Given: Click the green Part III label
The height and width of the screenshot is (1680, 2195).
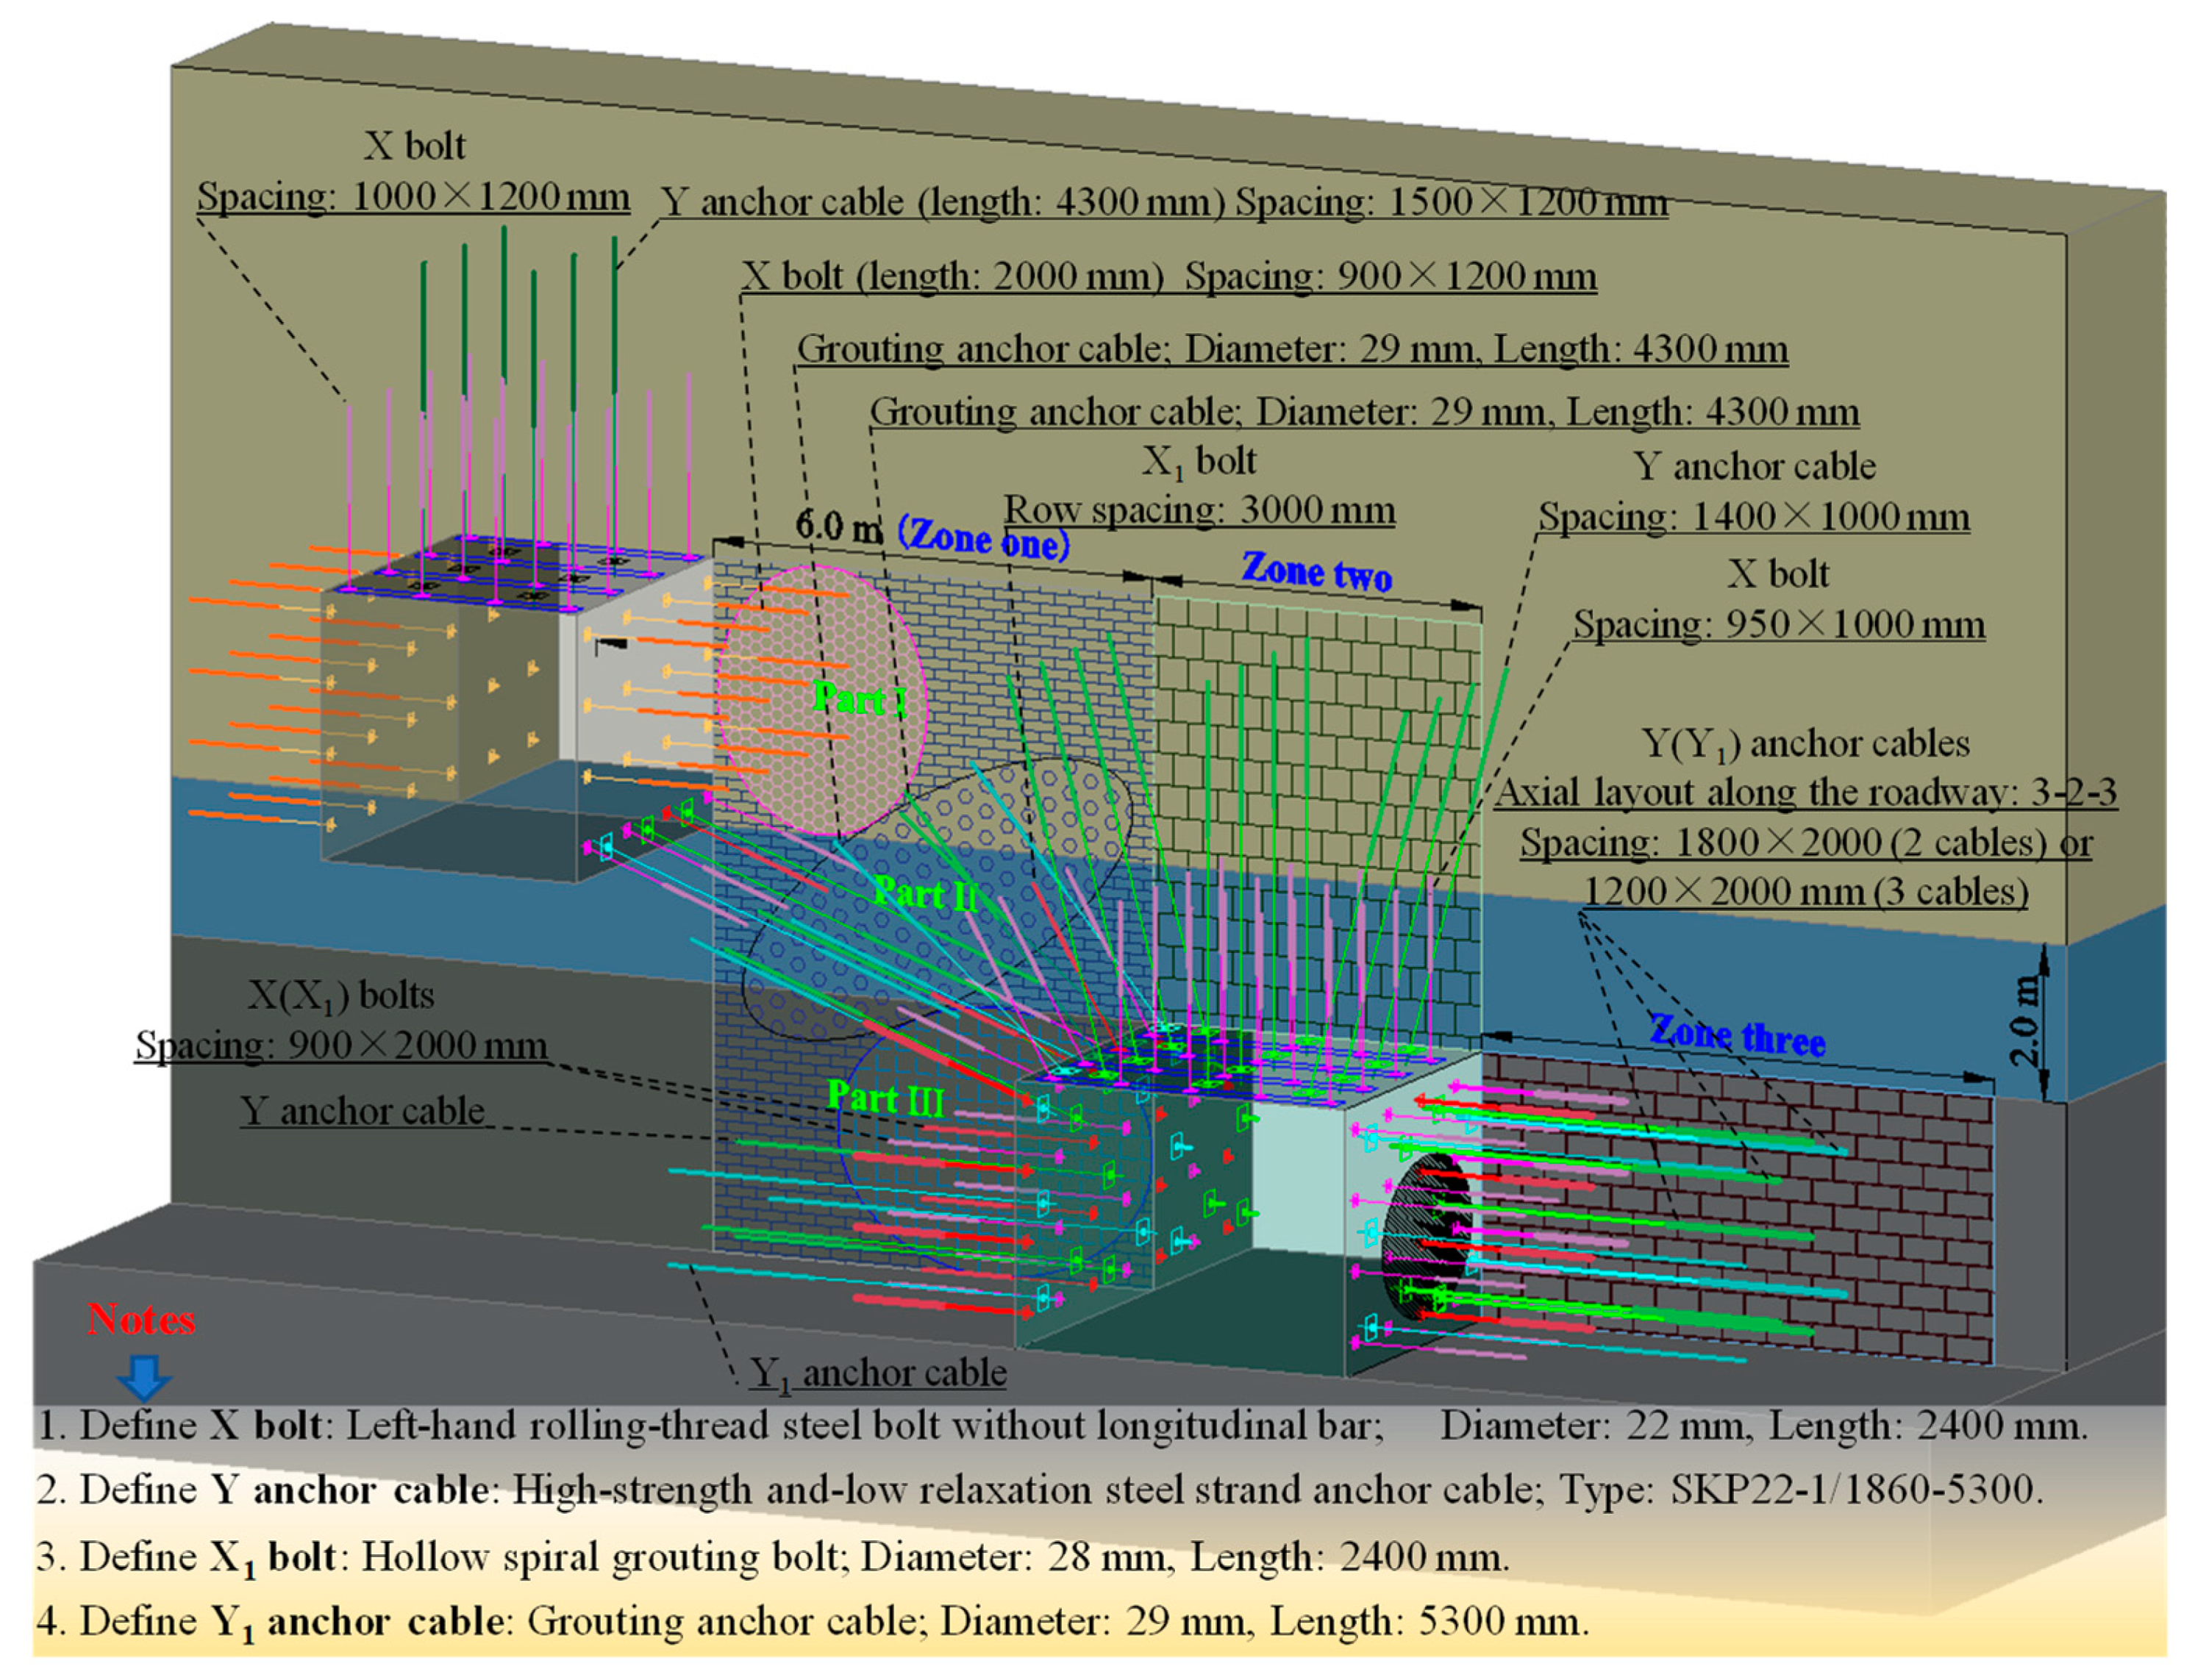Looking at the screenshot, I should tap(885, 1098).
